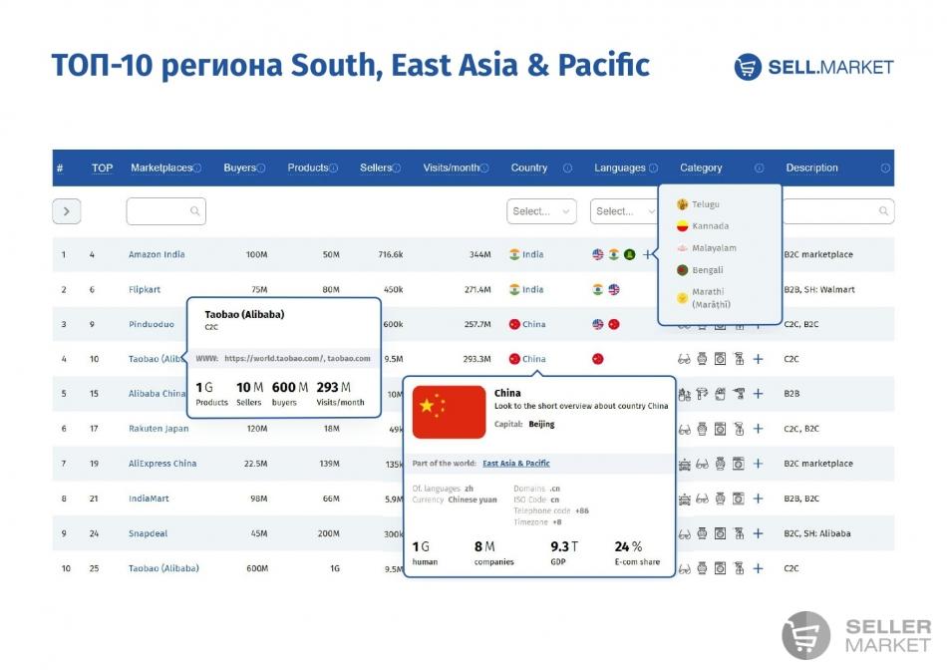Open the Alibaba China marketplace link
The width and height of the screenshot is (947, 670).
point(157,394)
